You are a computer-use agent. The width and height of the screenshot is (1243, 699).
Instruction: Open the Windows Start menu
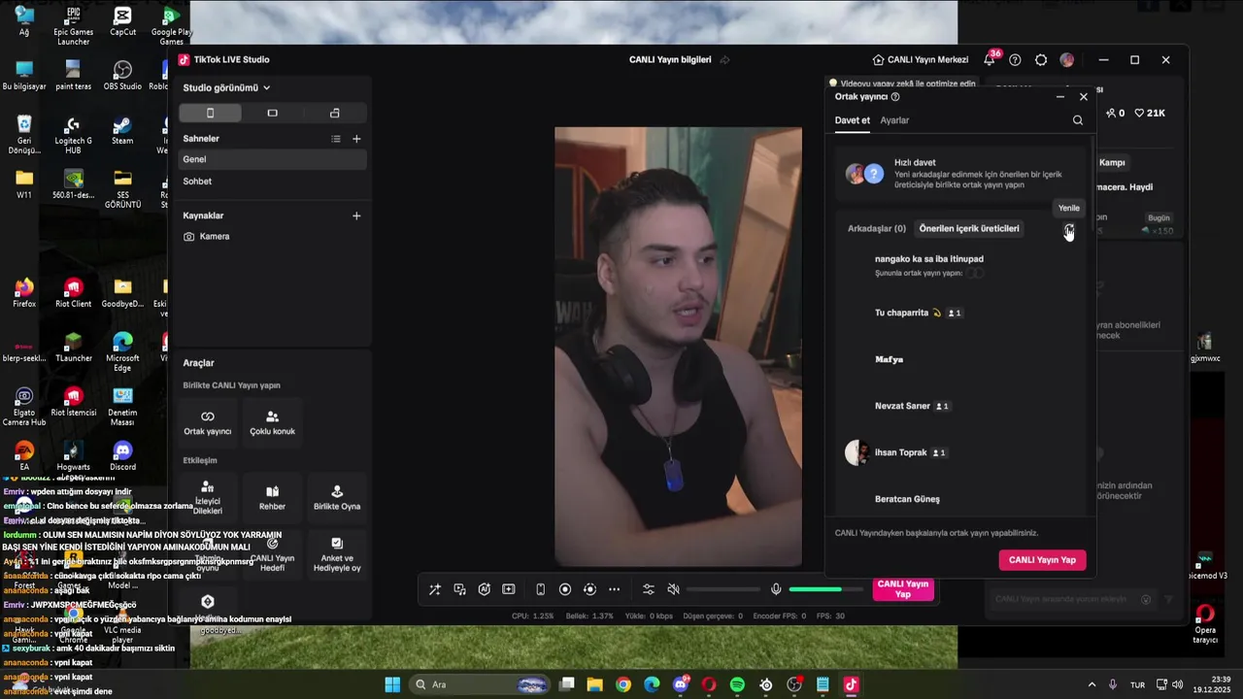pyautogui.click(x=392, y=684)
